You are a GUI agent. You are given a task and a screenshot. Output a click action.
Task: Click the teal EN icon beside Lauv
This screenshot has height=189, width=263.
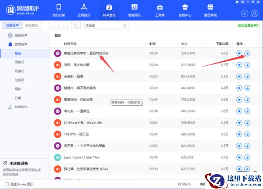pos(57,157)
